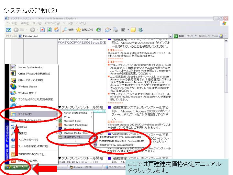Viewport: 233px width, 175px height.
Task: Open Norton SystemWorks in Start menu
Action: click(34, 67)
